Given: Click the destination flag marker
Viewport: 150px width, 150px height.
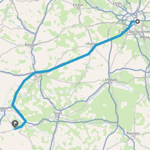Looking at the screenshot, I should coord(15,124).
